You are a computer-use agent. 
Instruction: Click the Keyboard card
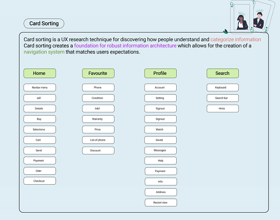(223, 88)
